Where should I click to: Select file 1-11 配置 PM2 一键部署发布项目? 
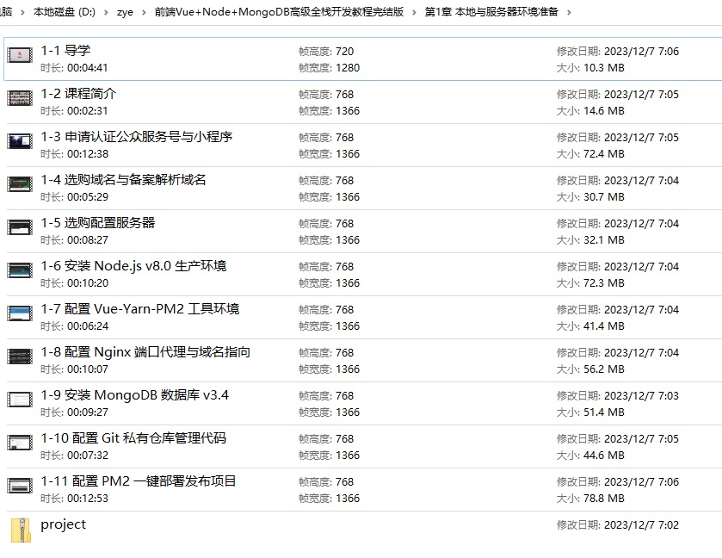(x=139, y=481)
